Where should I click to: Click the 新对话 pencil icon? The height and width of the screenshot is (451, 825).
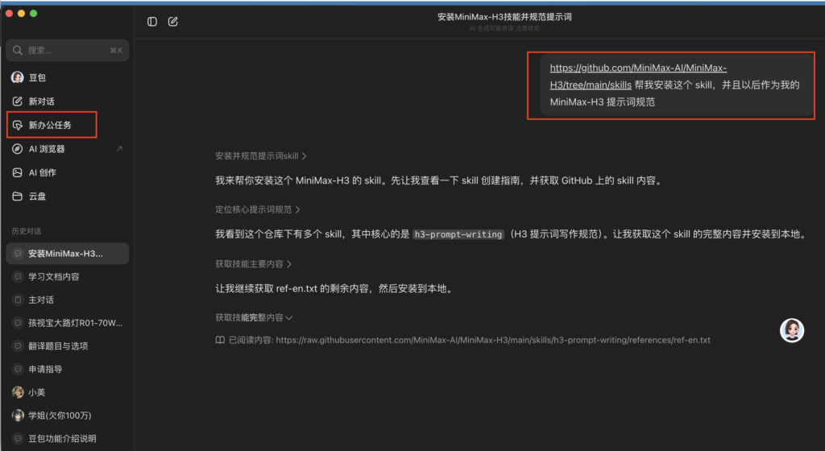coord(18,101)
